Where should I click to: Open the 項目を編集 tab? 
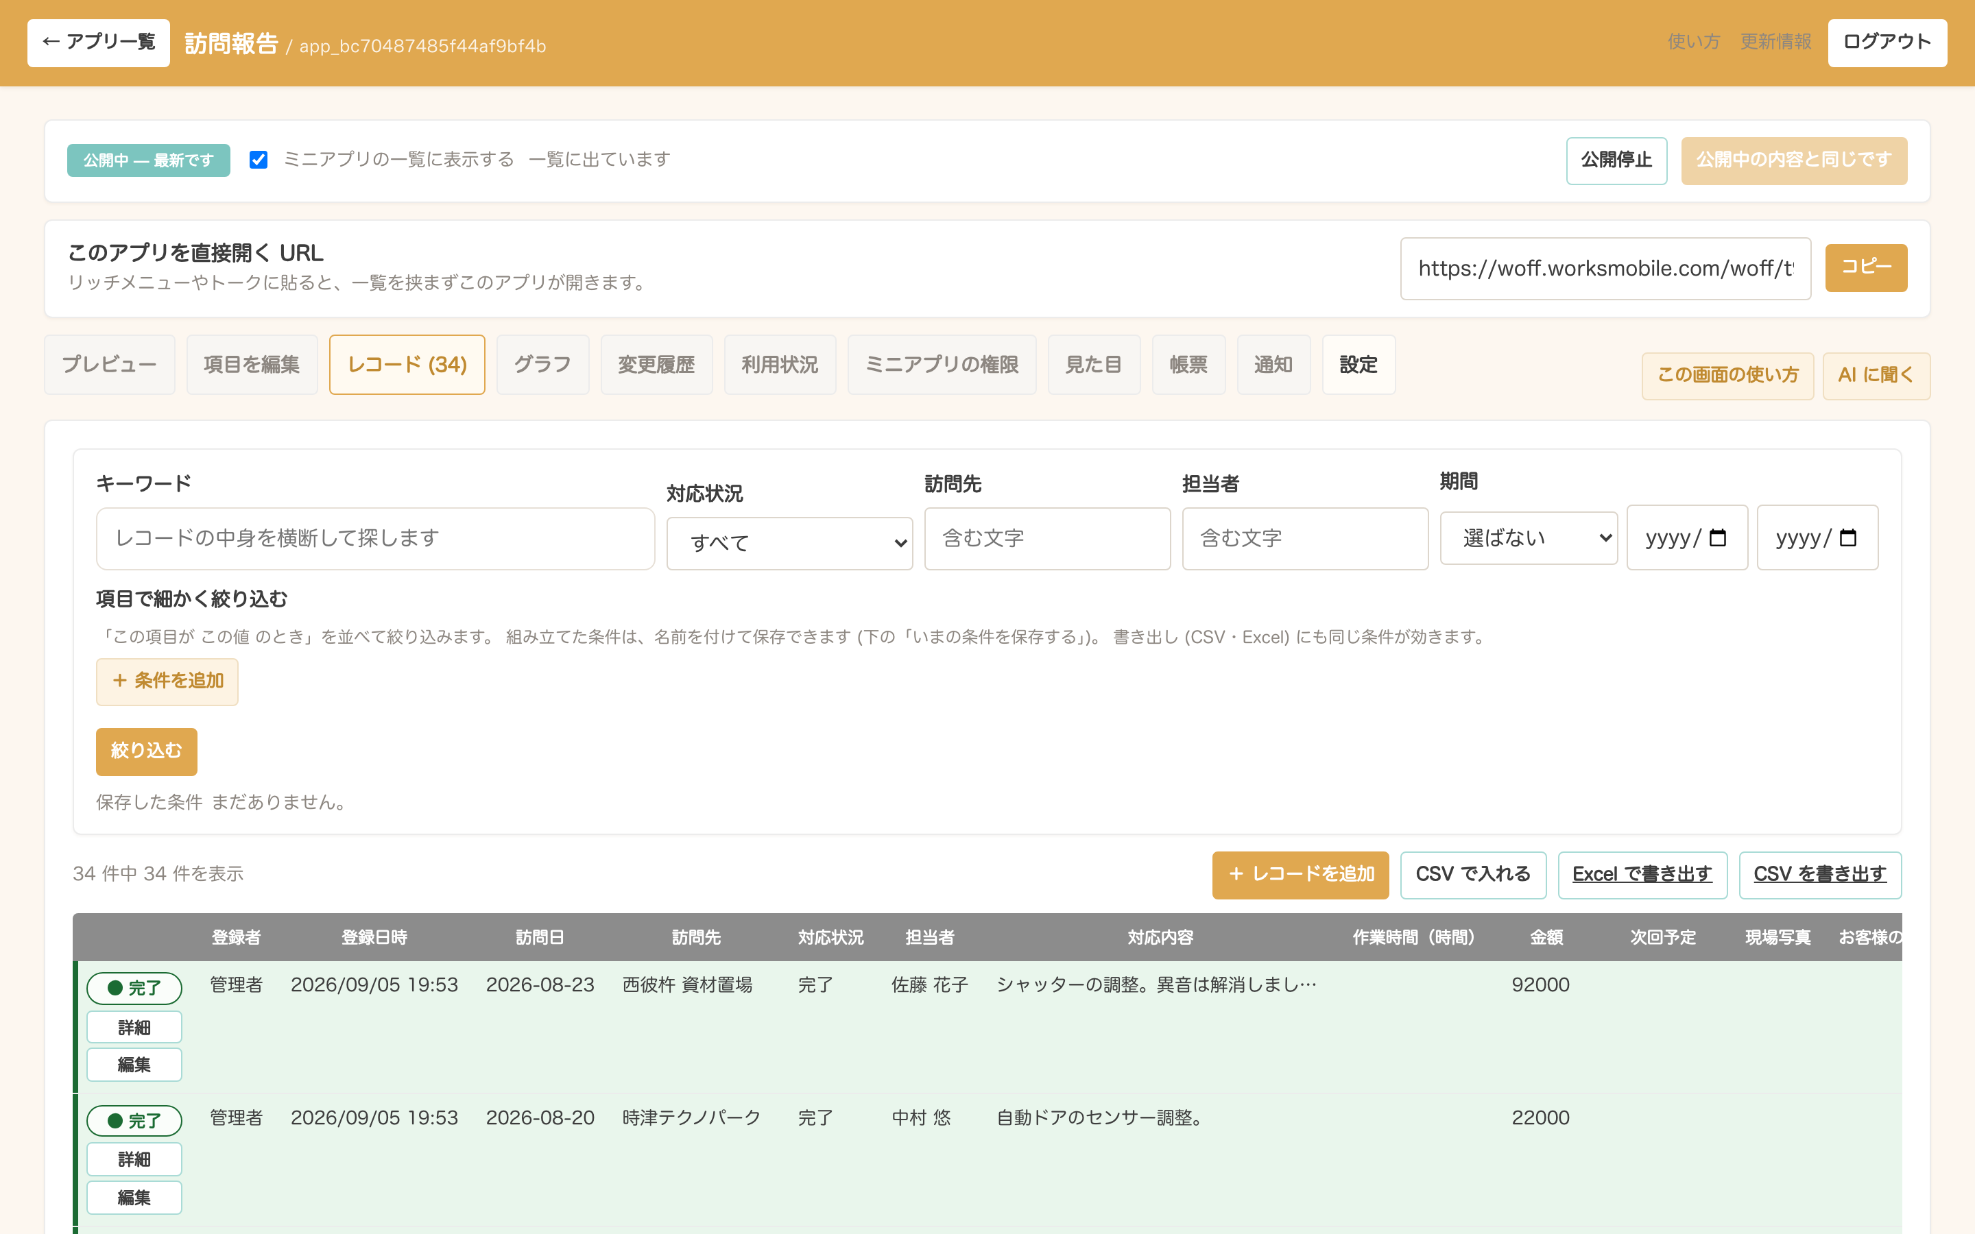pos(252,365)
